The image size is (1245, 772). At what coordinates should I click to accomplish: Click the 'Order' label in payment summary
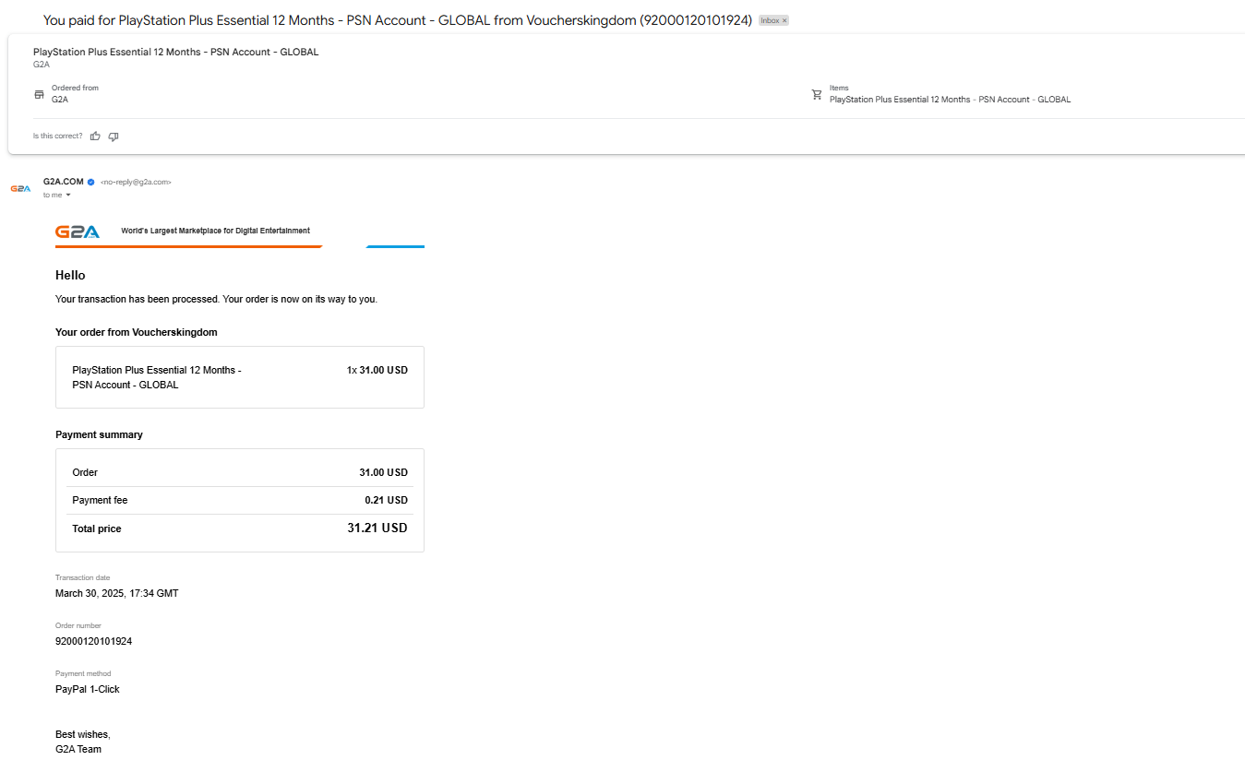[85, 472]
